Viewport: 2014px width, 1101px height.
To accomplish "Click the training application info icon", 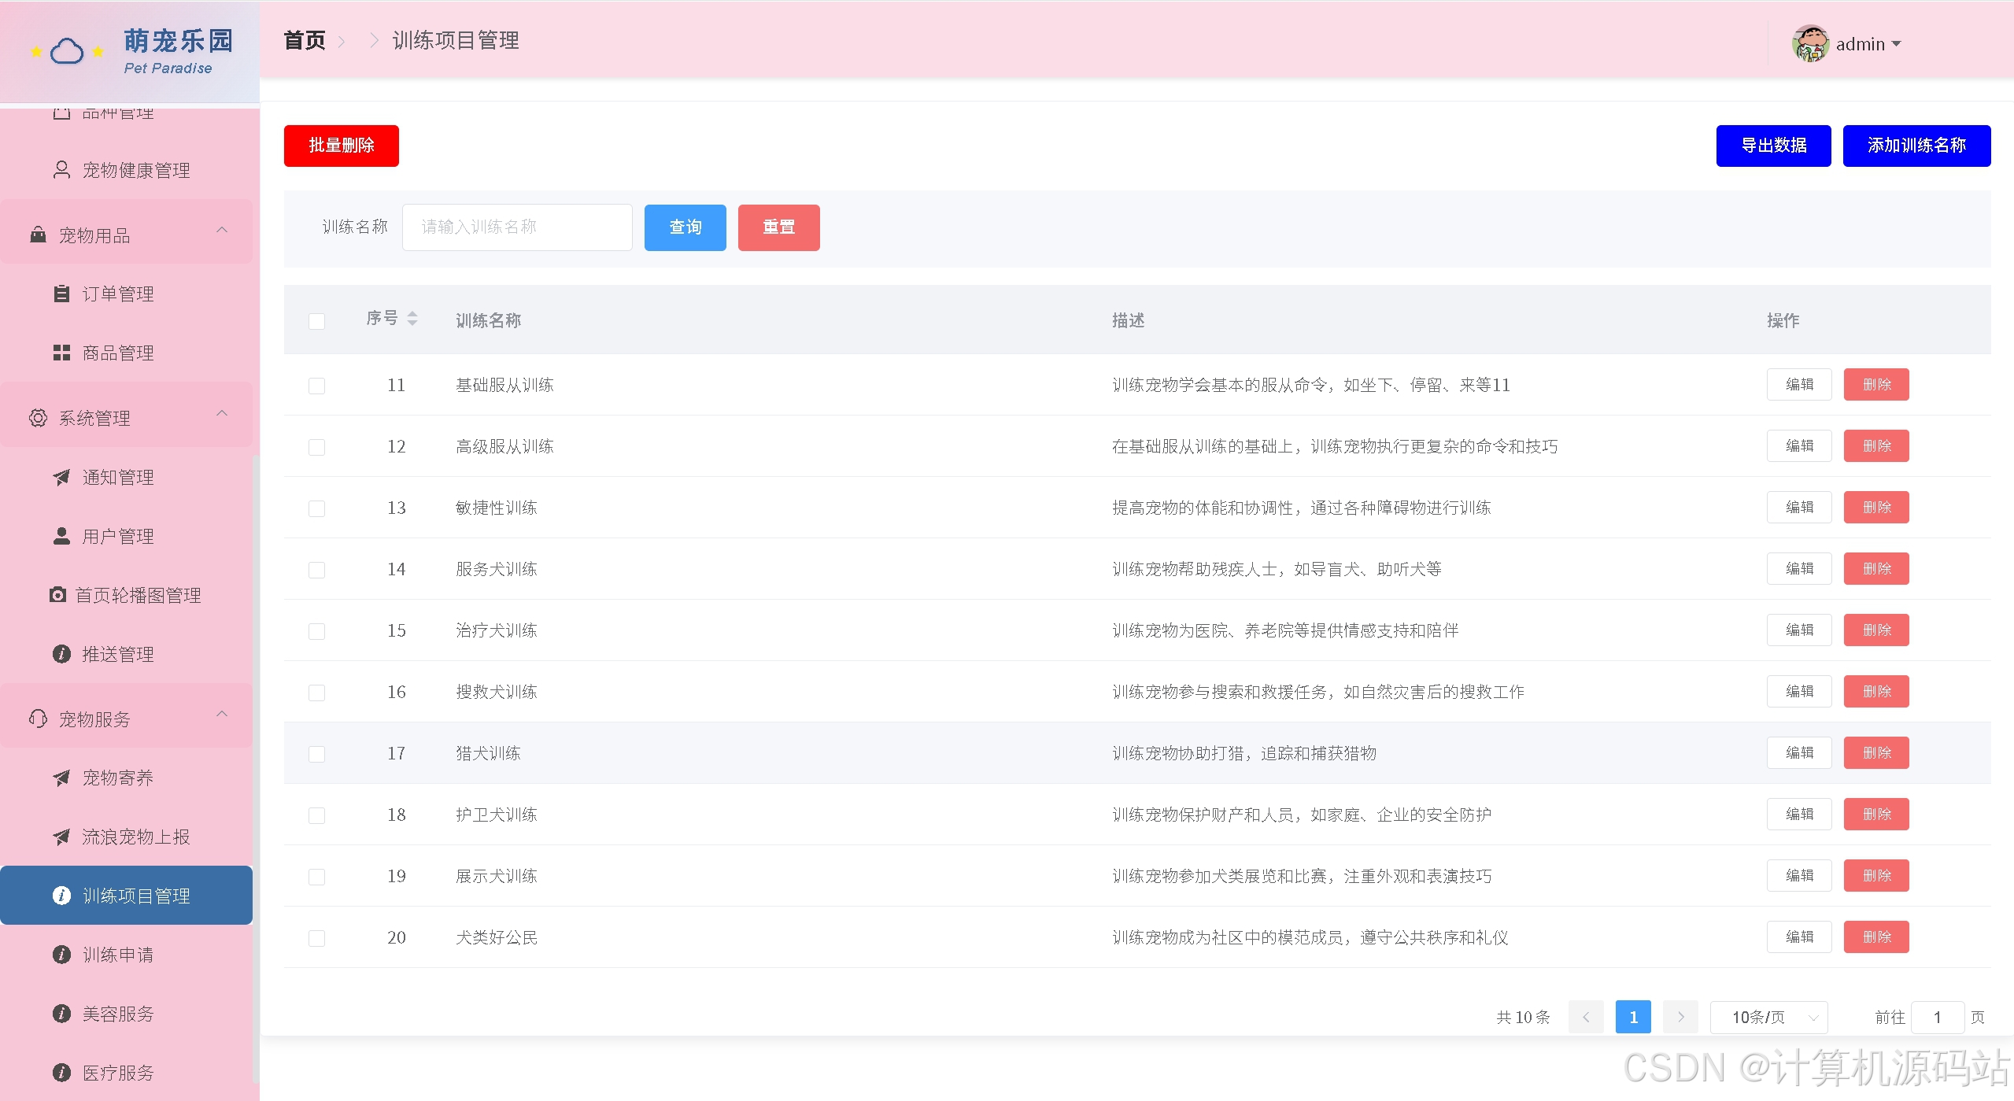I will pos(61,955).
